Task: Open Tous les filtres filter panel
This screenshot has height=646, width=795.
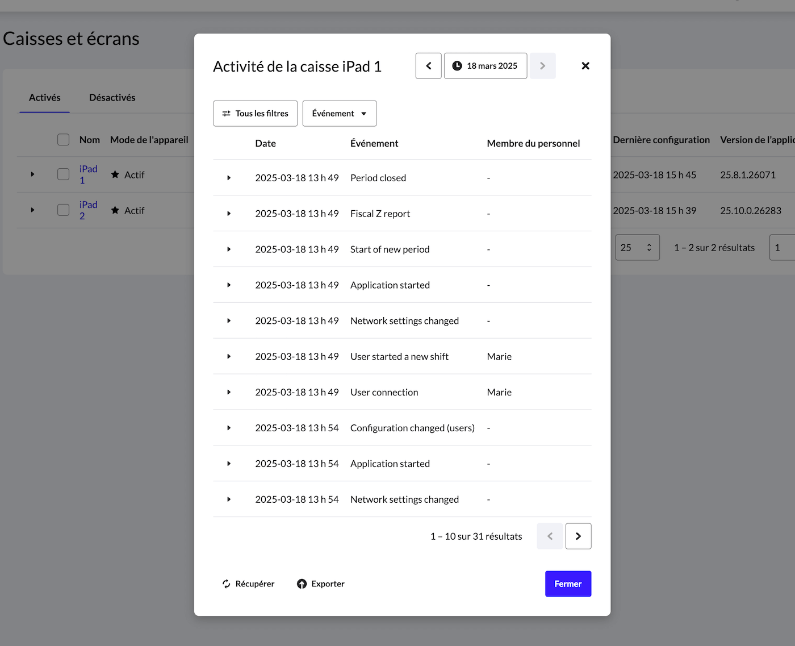Action: 255,114
